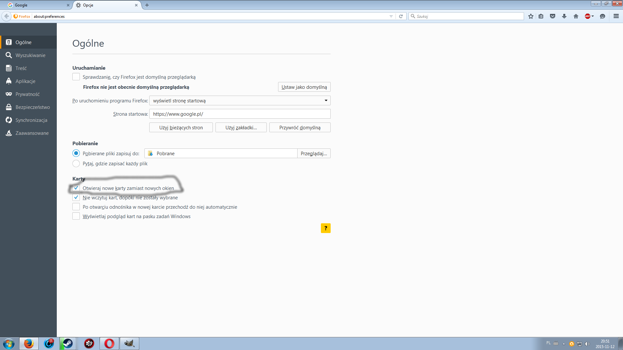Go to home page via house icon

point(576,16)
